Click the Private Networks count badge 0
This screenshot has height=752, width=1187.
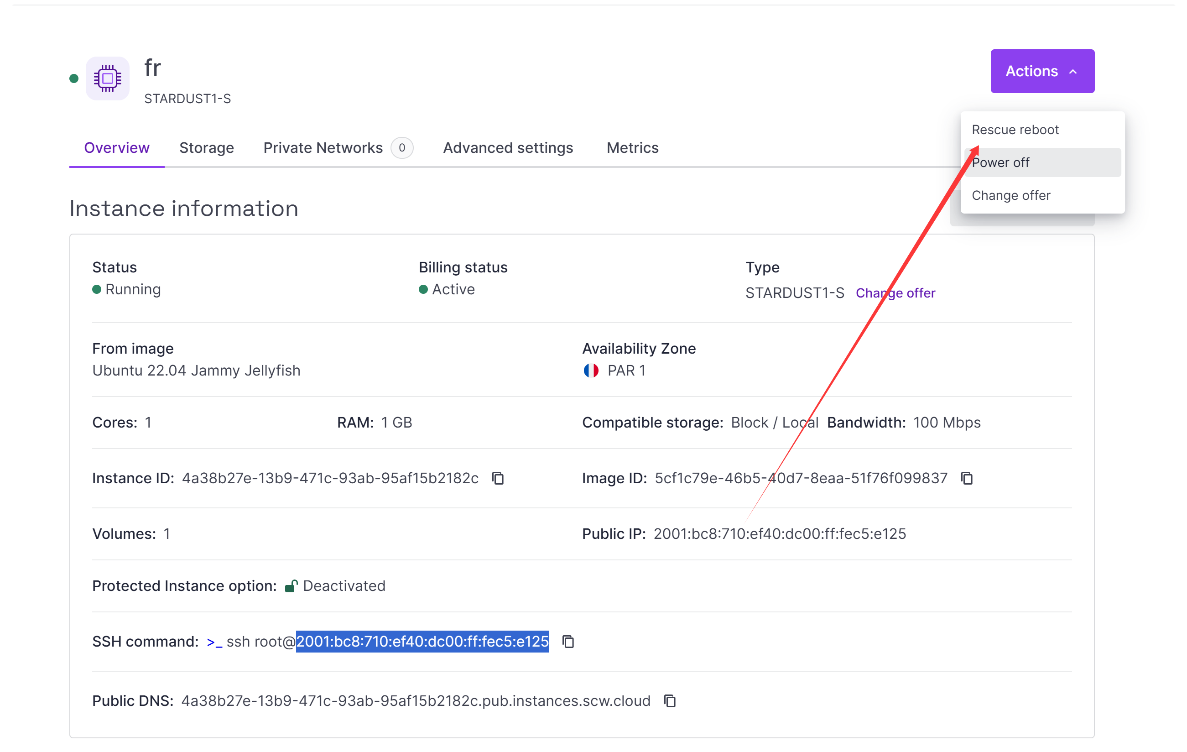(x=402, y=147)
